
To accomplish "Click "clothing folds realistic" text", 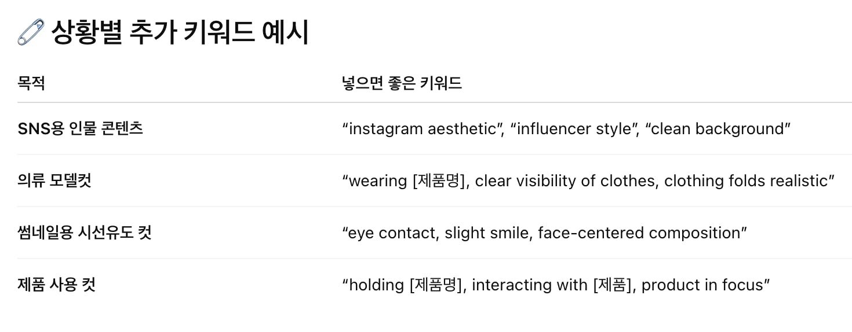I will [x=746, y=180].
